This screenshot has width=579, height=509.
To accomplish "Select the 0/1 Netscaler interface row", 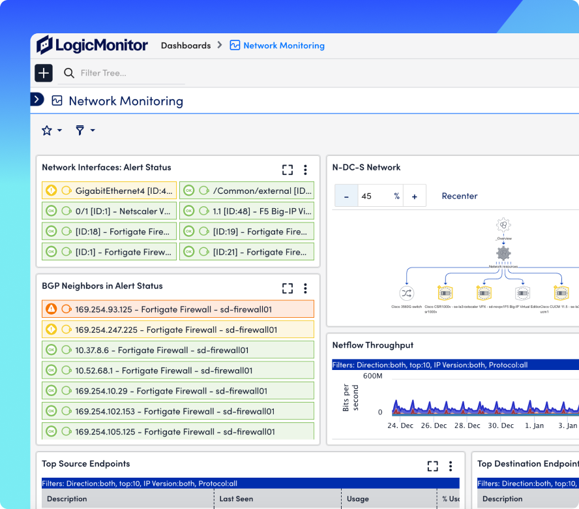I will pyautogui.click(x=110, y=211).
